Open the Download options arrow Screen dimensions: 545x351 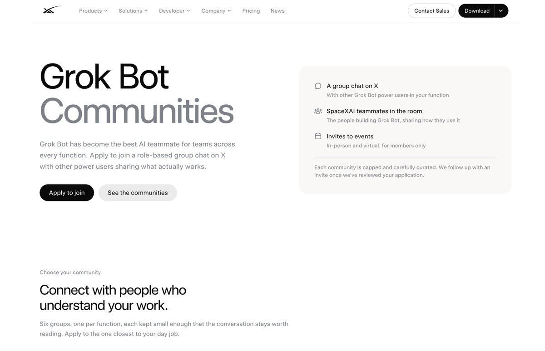pos(501,11)
